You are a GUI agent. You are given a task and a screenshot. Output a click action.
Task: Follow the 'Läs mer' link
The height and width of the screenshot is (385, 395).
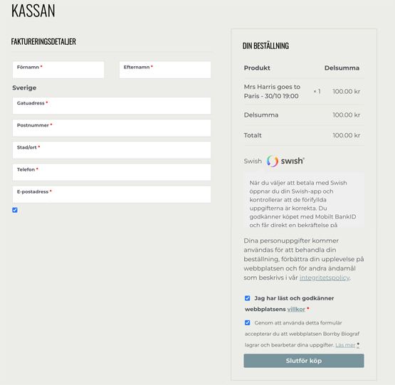point(345,345)
